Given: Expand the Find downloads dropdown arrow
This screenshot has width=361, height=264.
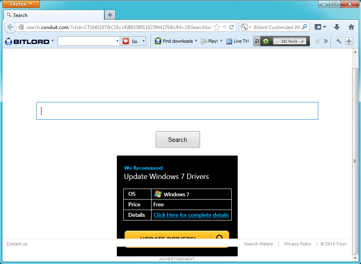Looking at the screenshot, I should [196, 41].
